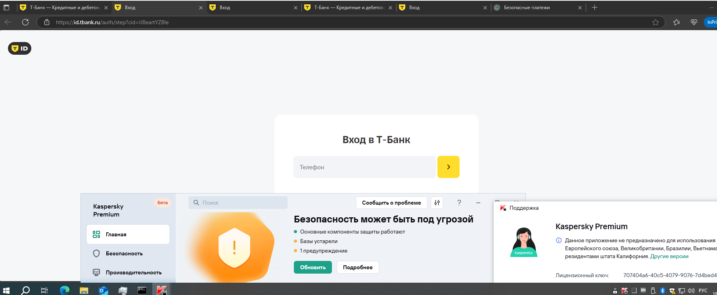Switch to first Т-Банк Кредитные tab
The height and width of the screenshot is (295, 717).
(x=63, y=8)
